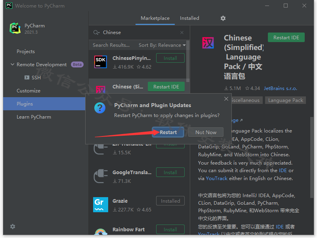This screenshot has width=317, height=238.
Task: Click the Language Pack tag
Action: 285,100
